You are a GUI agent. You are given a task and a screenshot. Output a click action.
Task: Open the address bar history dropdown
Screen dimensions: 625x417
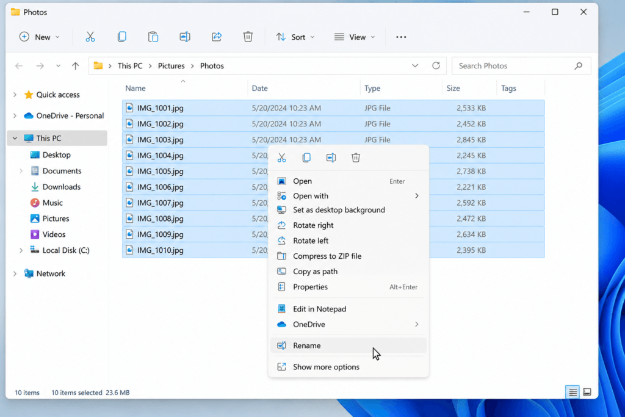[x=415, y=66]
